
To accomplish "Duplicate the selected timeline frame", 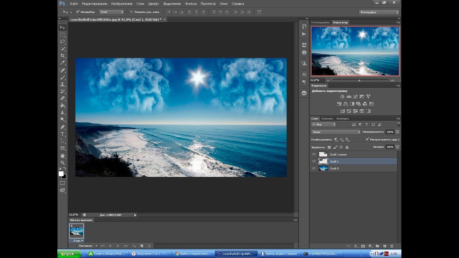I will click(142, 246).
